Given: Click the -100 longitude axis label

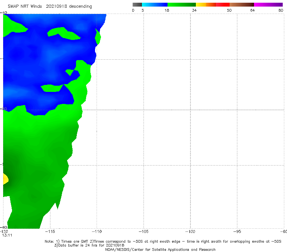Looking at the screenshot, I should [x=190, y=231].
